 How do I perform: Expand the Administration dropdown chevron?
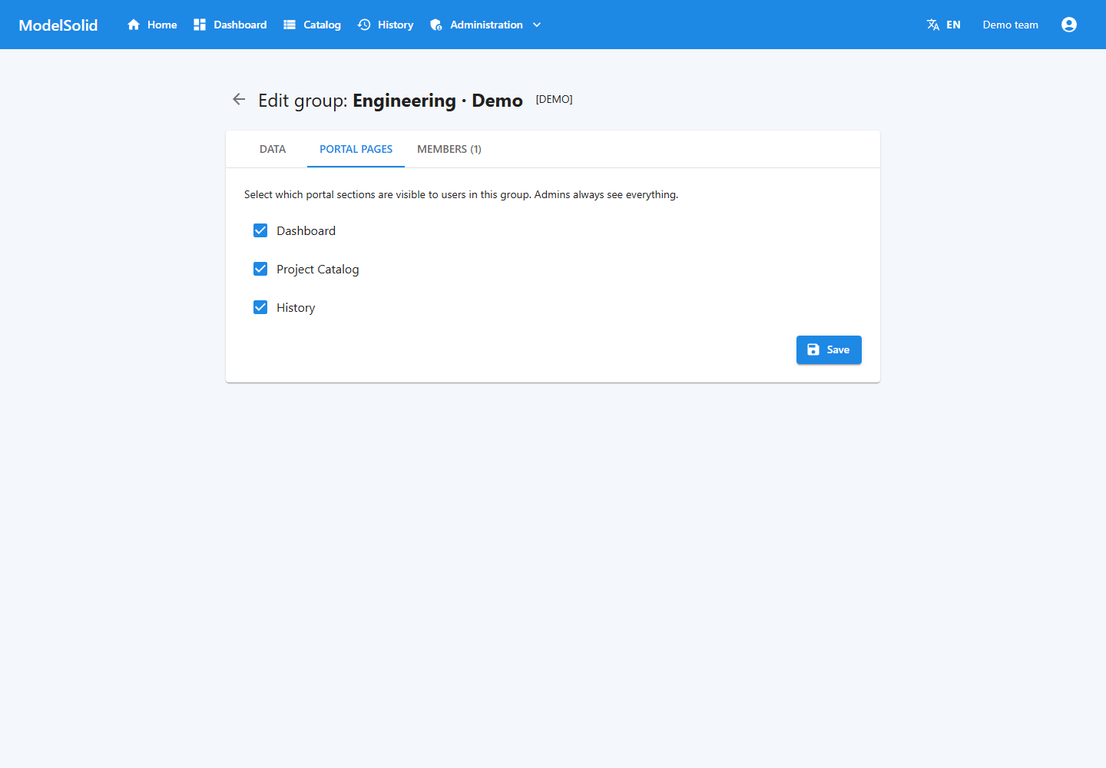(x=537, y=25)
